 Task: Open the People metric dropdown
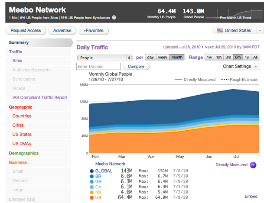(x=105, y=58)
